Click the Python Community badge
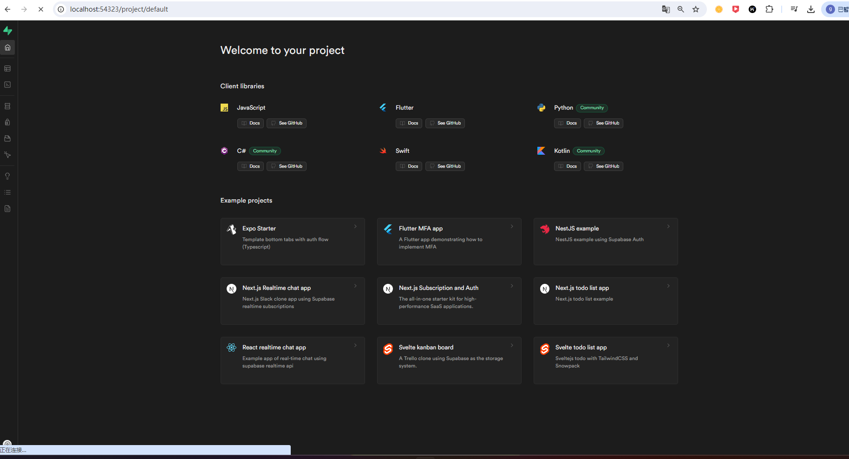The image size is (849, 459). pyautogui.click(x=592, y=108)
